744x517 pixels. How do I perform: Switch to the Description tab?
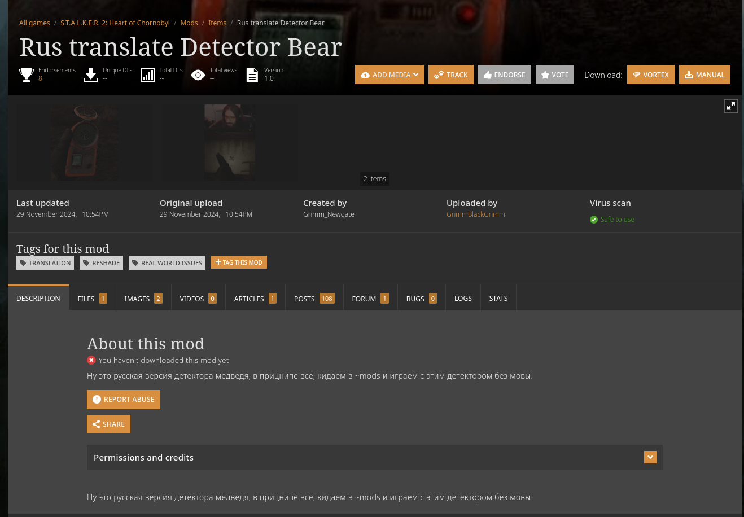(38, 298)
